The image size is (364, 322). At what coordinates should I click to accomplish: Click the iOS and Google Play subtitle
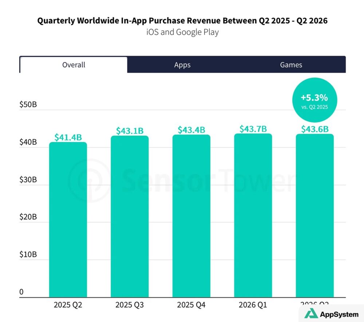182,32
